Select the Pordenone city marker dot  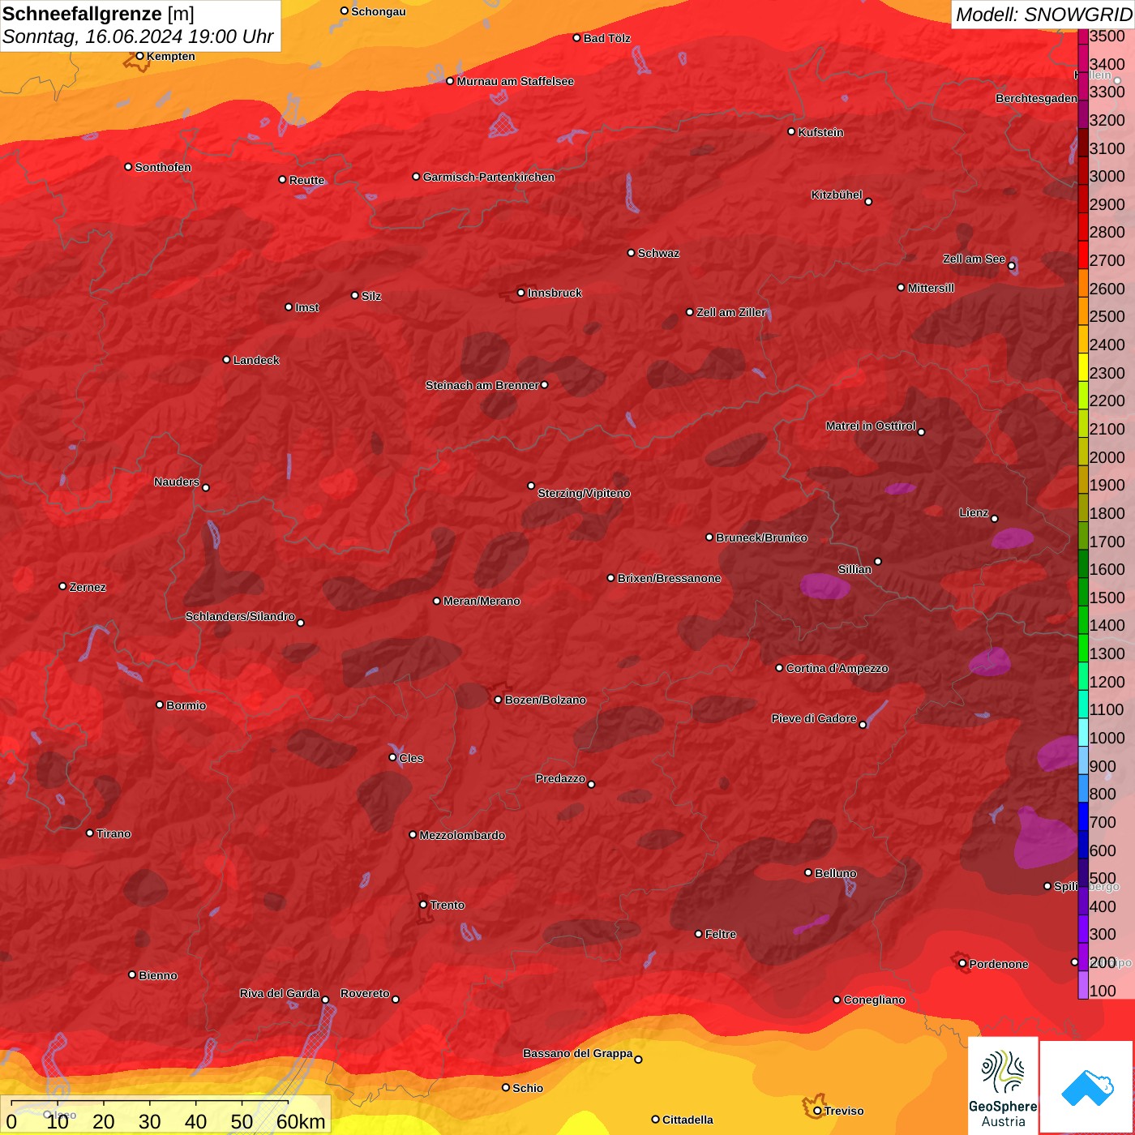click(x=962, y=963)
